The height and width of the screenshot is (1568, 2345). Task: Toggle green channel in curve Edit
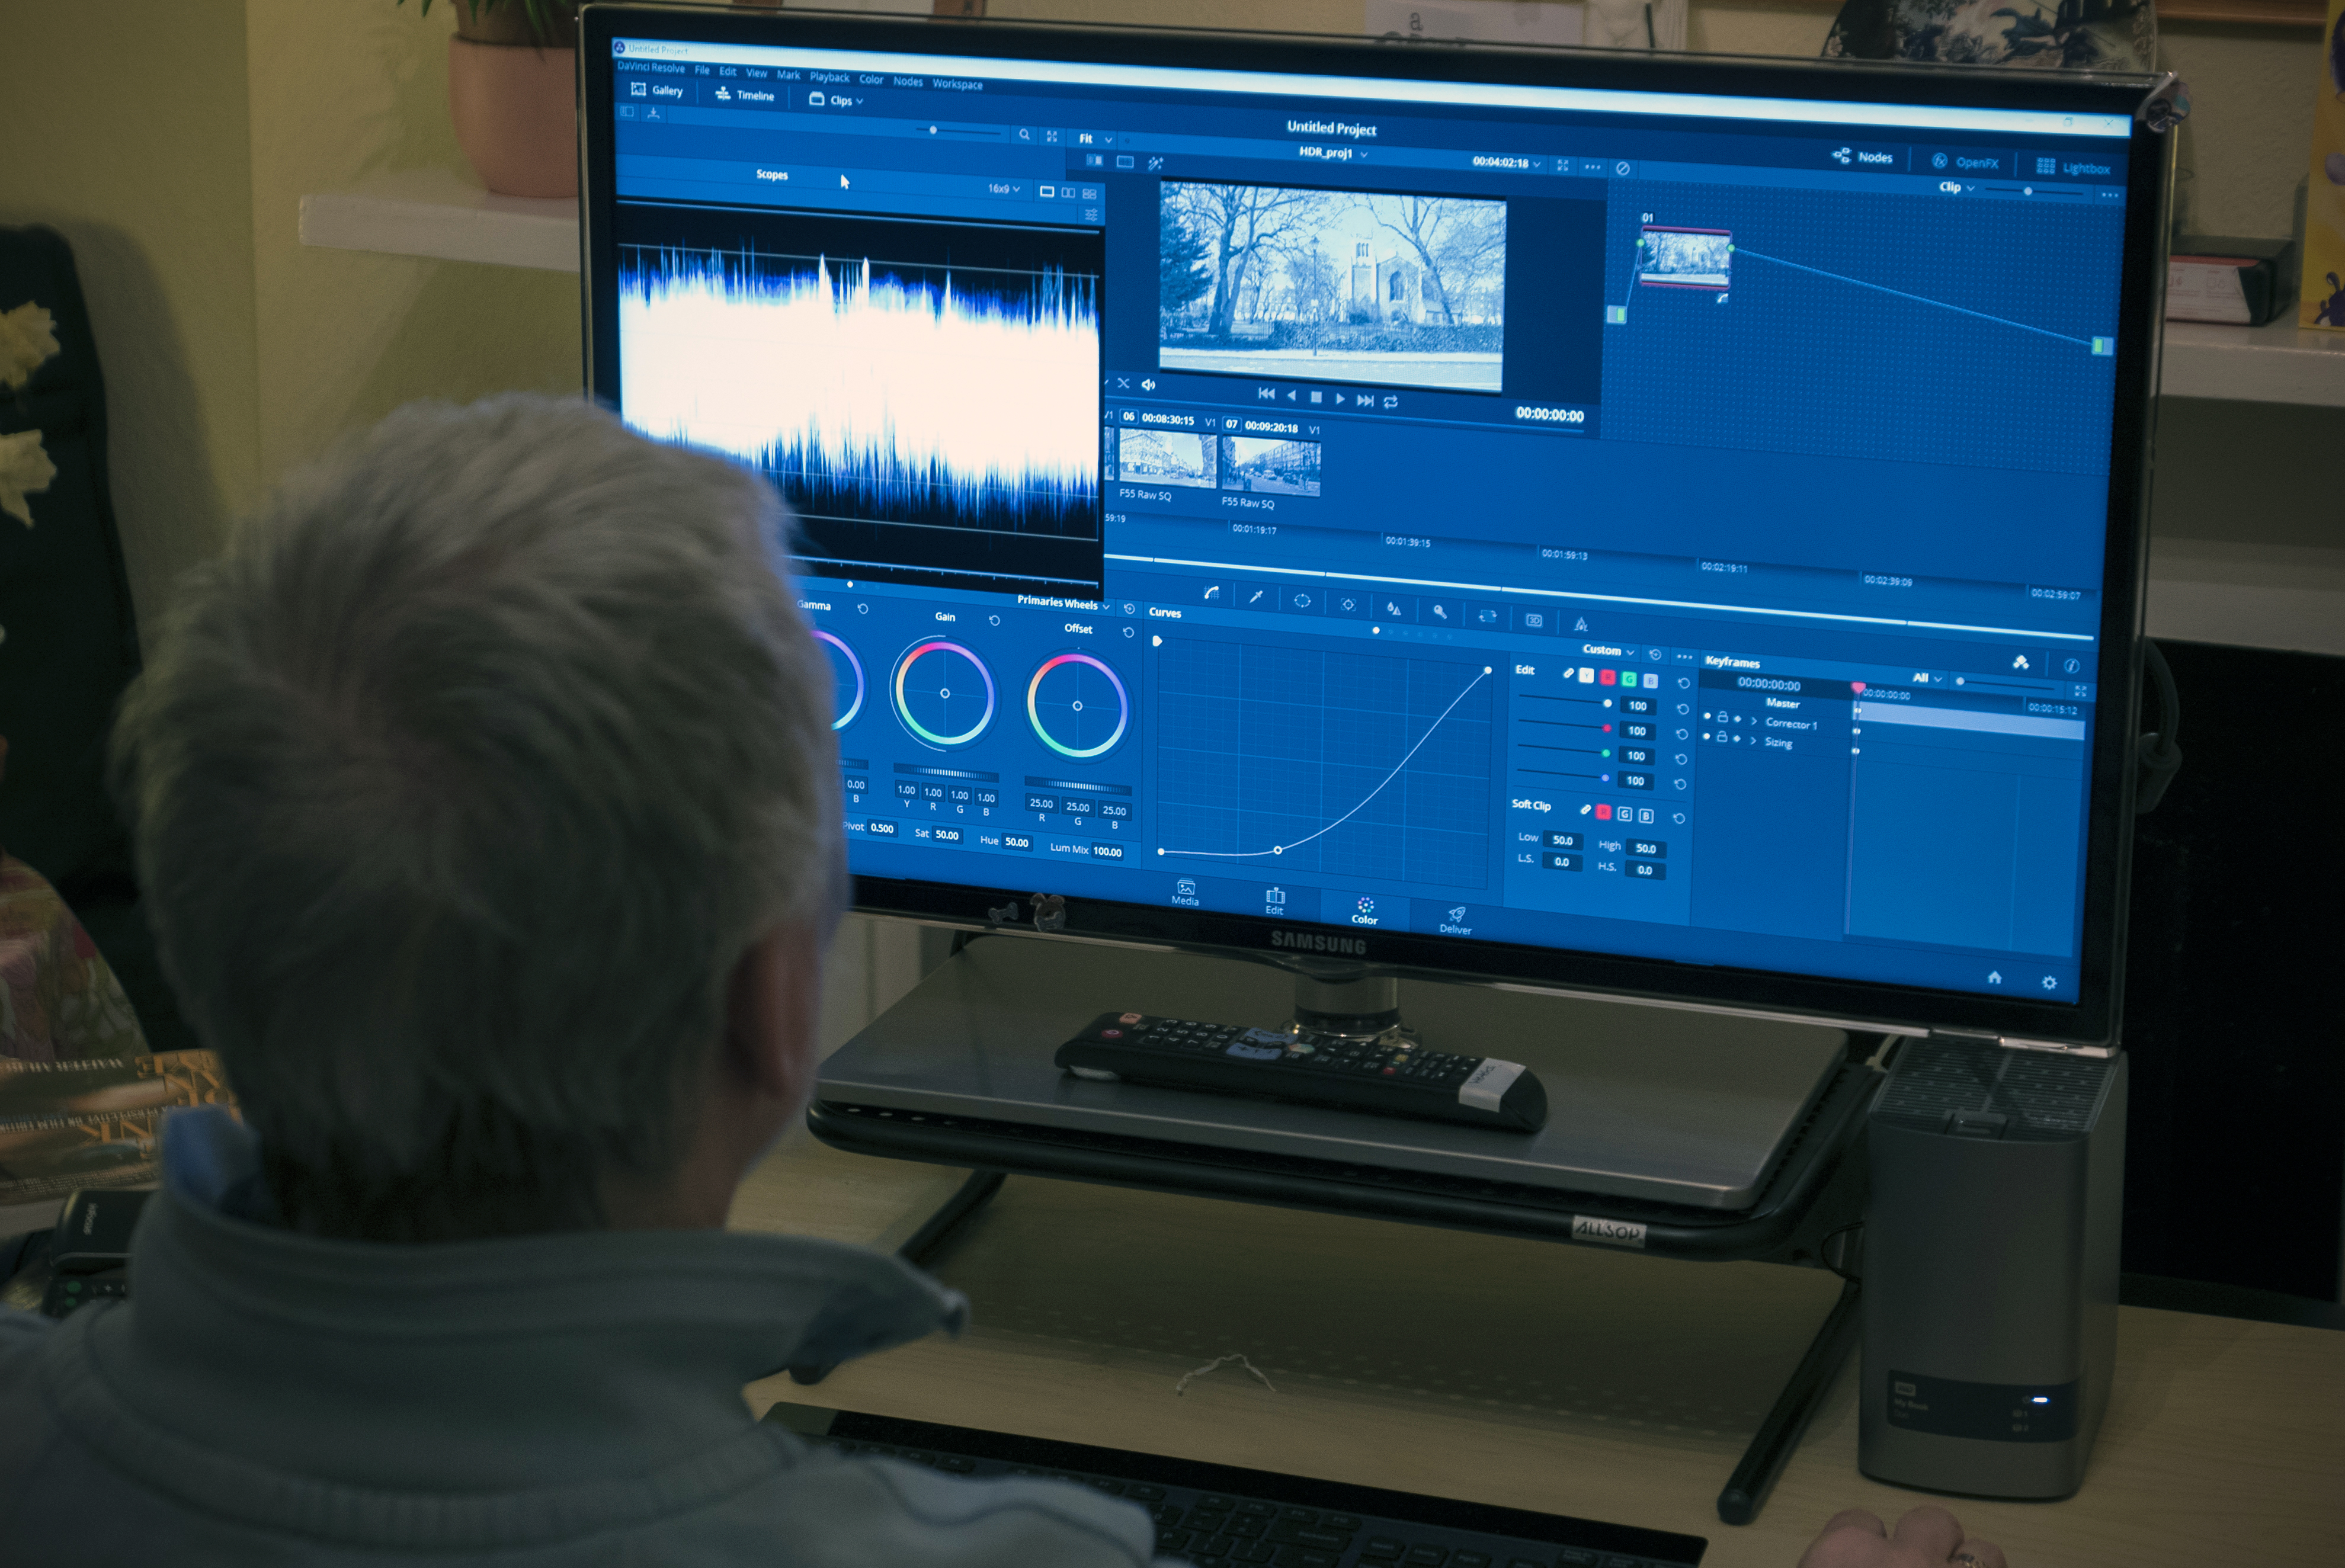1629,680
